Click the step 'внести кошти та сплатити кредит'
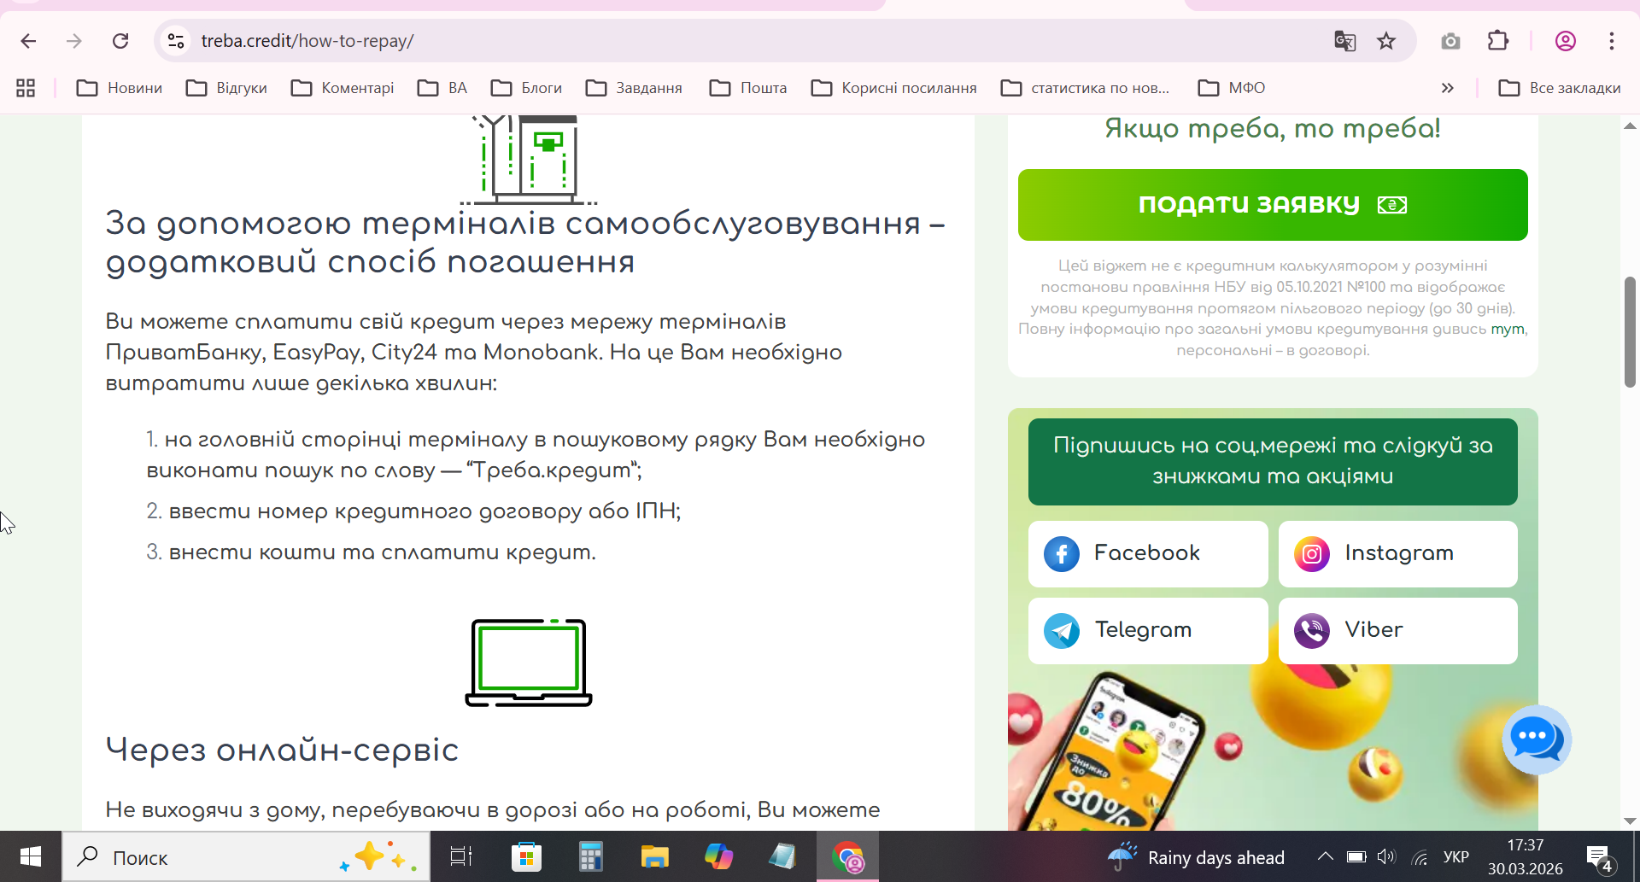This screenshot has height=882, width=1640. pos(382,552)
